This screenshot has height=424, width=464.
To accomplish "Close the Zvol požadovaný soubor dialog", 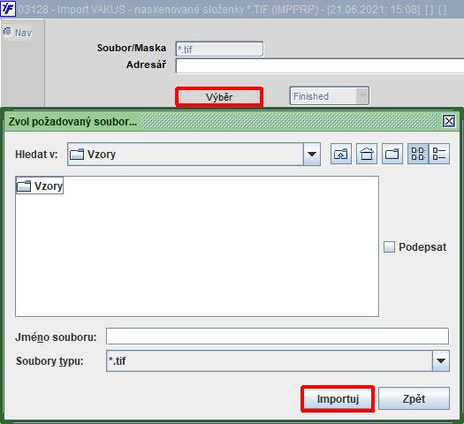I will [x=449, y=121].
